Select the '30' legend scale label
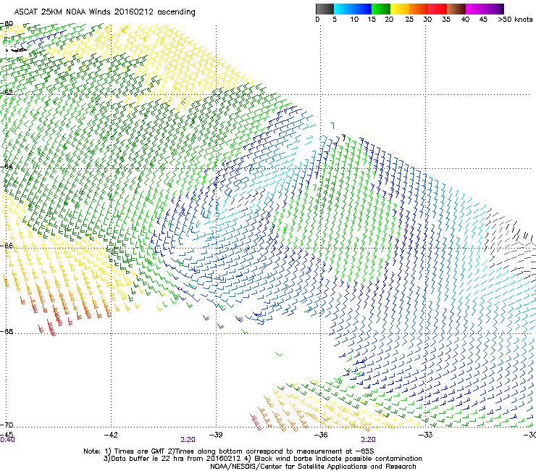This screenshot has height=471, width=536. pos(427,19)
